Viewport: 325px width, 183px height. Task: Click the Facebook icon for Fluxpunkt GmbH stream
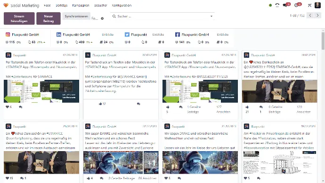click(x=178, y=35)
